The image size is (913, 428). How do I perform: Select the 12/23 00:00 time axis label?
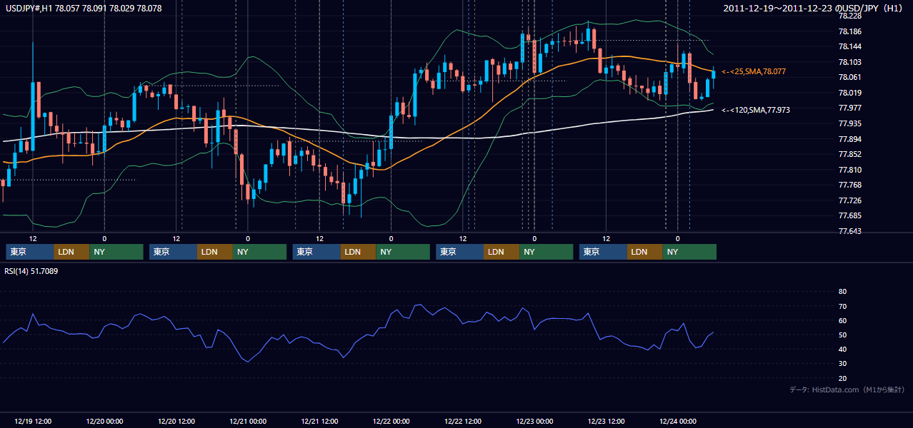point(535,421)
